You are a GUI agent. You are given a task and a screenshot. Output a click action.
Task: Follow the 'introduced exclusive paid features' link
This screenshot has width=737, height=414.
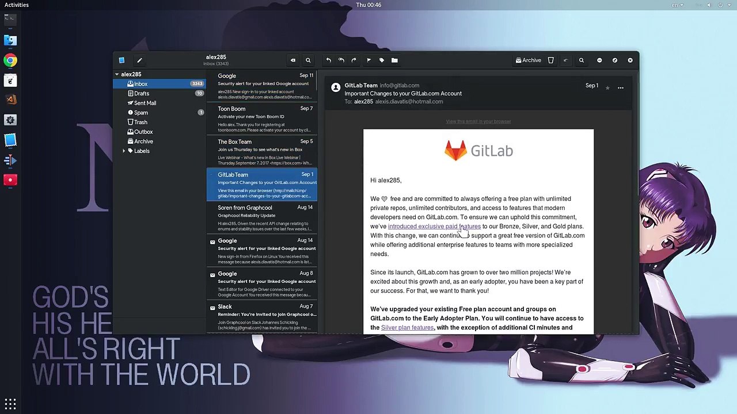pyautogui.click(x=434, y=227)
